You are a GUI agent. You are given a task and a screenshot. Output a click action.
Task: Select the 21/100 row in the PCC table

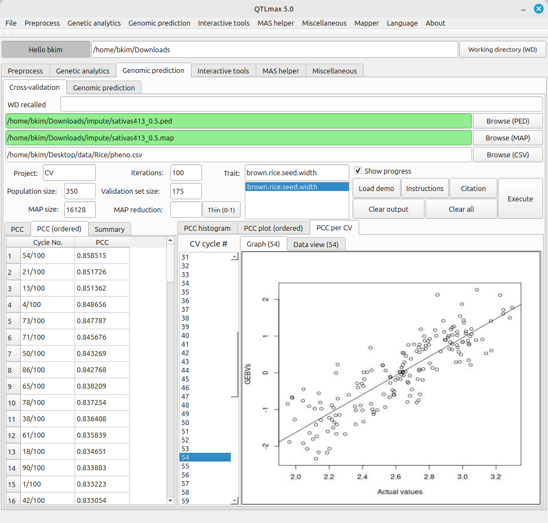[x=47, y=272]
